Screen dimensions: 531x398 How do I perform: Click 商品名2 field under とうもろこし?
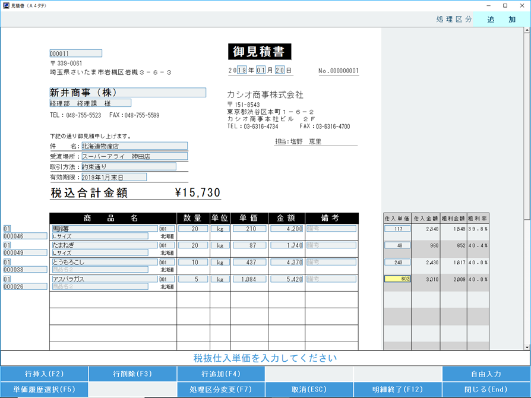(100, 270)
